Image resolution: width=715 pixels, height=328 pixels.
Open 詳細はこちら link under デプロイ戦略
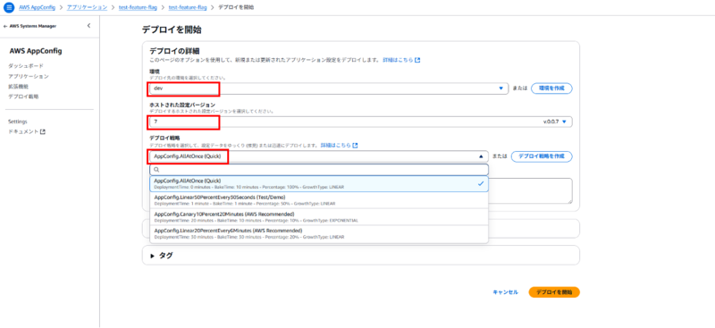click(339, 145)
